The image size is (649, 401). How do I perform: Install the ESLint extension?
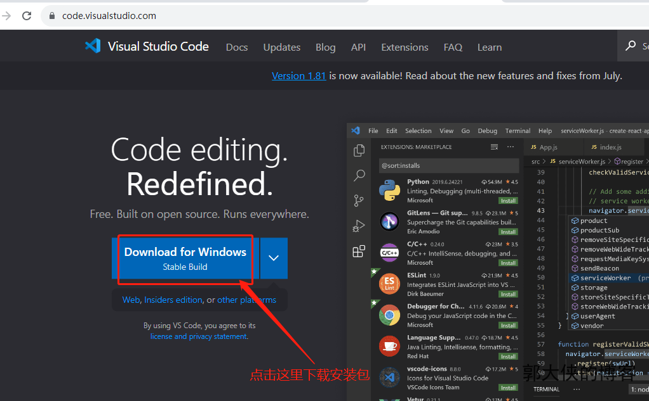tap(508, 294)
